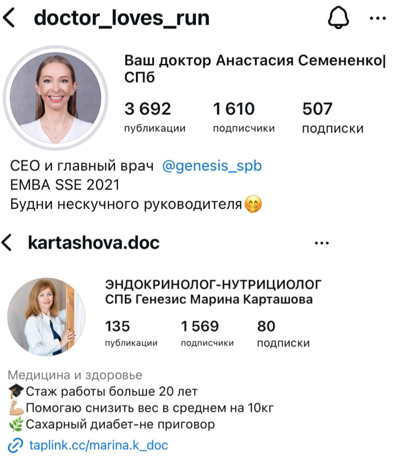
Task: Open three-dot menu for kartashova.doc
Action: tap(322, 243)
